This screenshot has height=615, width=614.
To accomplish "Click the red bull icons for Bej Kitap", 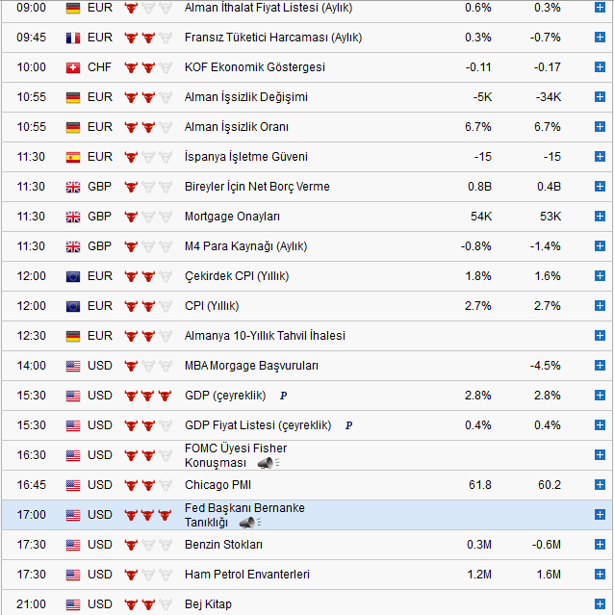I will tap(148, 604).
